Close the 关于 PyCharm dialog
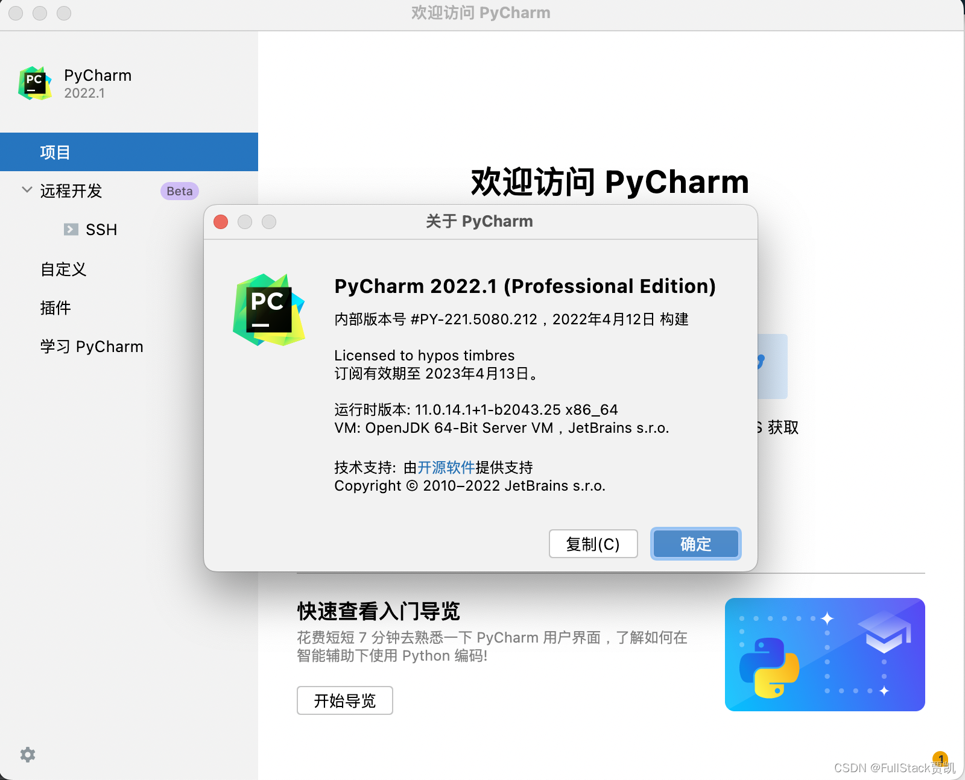 click(x=221, y=222)
